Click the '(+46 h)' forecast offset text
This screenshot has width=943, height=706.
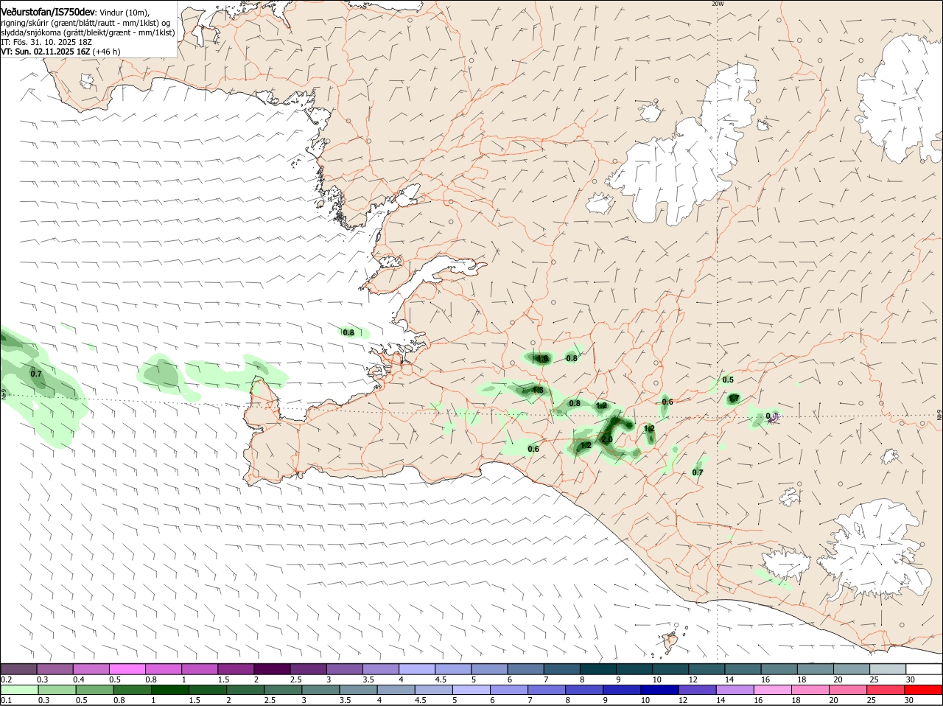pyautogui.click(x=107, y=52)
